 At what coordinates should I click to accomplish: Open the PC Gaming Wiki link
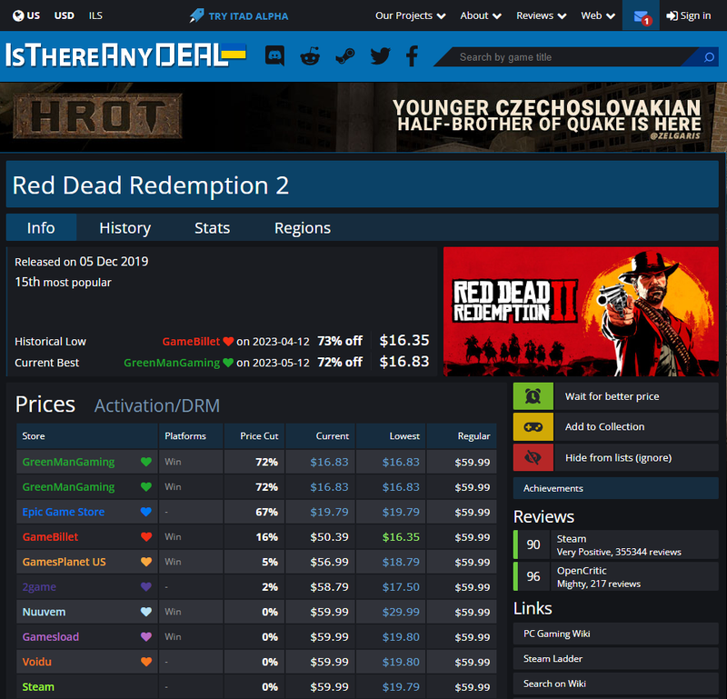(616, 634)
